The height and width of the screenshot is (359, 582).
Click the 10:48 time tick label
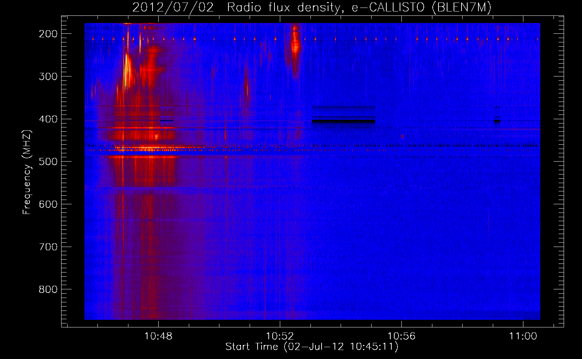click(158, 336)
